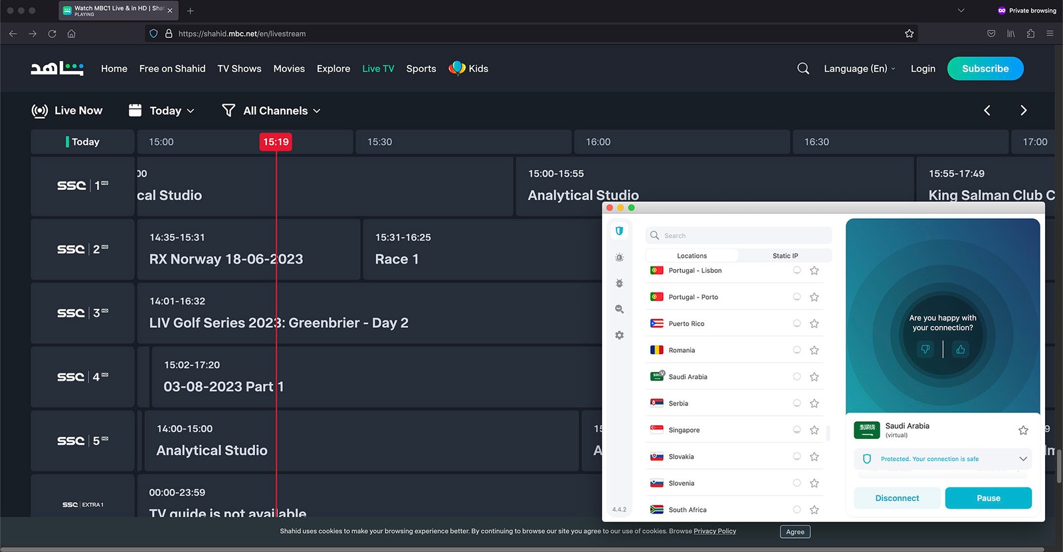Click the VPN location list scrollbar

click(828, 433)
